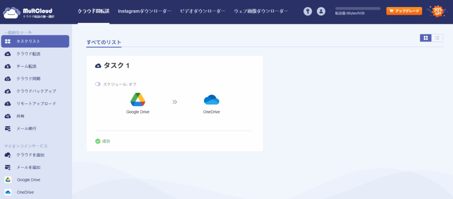Screen dimensions: 453x199
Task: Click the key icon in header
Action: pos(308,11)
